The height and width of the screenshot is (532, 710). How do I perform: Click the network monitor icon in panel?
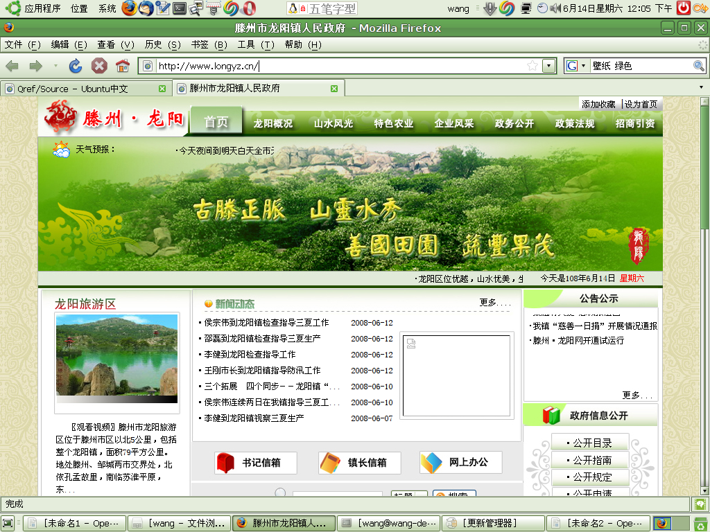coord(526,8)
